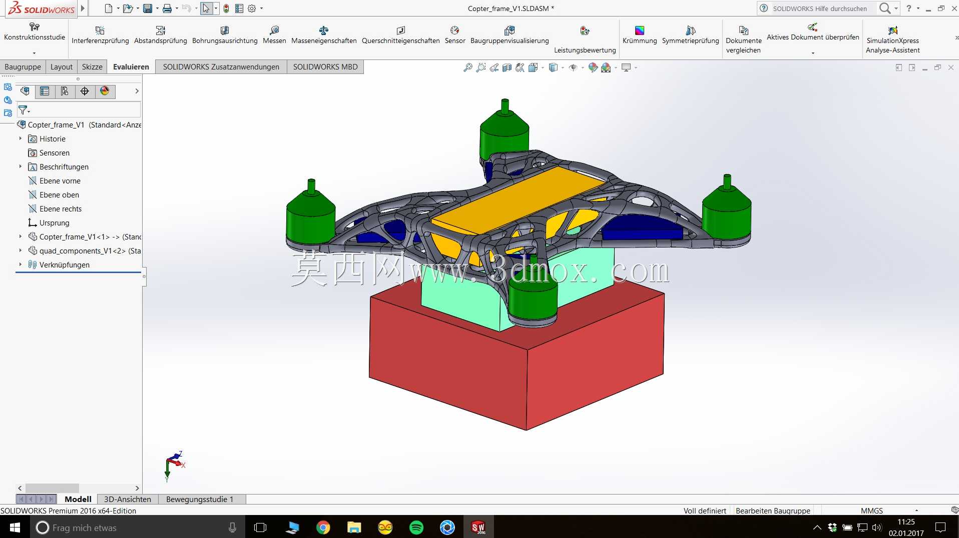959x538 pixels.
Task: Open File Explorer from the taskbar
Action: pos(354,527)
